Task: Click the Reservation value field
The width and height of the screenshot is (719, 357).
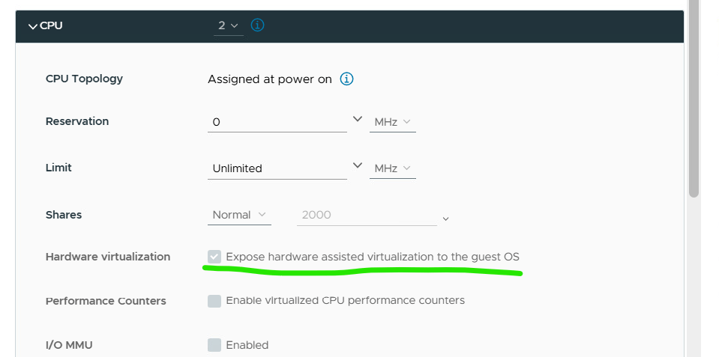Action: tap(277, 122)
